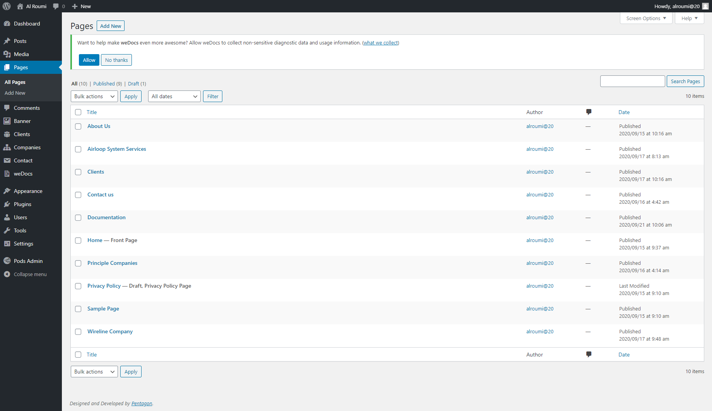The image size is (712, 411).
Task: Select the Airloop System Services checkbox
Action: tap(78, 149)
